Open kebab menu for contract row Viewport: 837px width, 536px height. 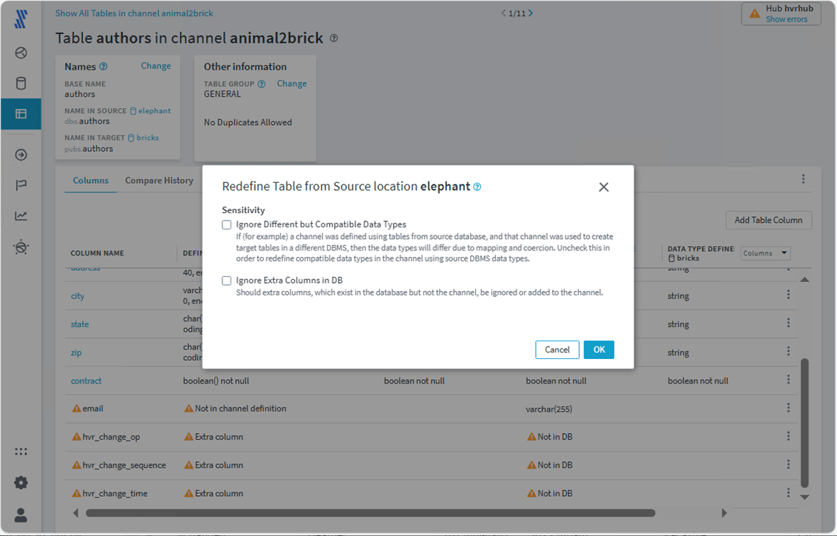(x=788, y=379)
